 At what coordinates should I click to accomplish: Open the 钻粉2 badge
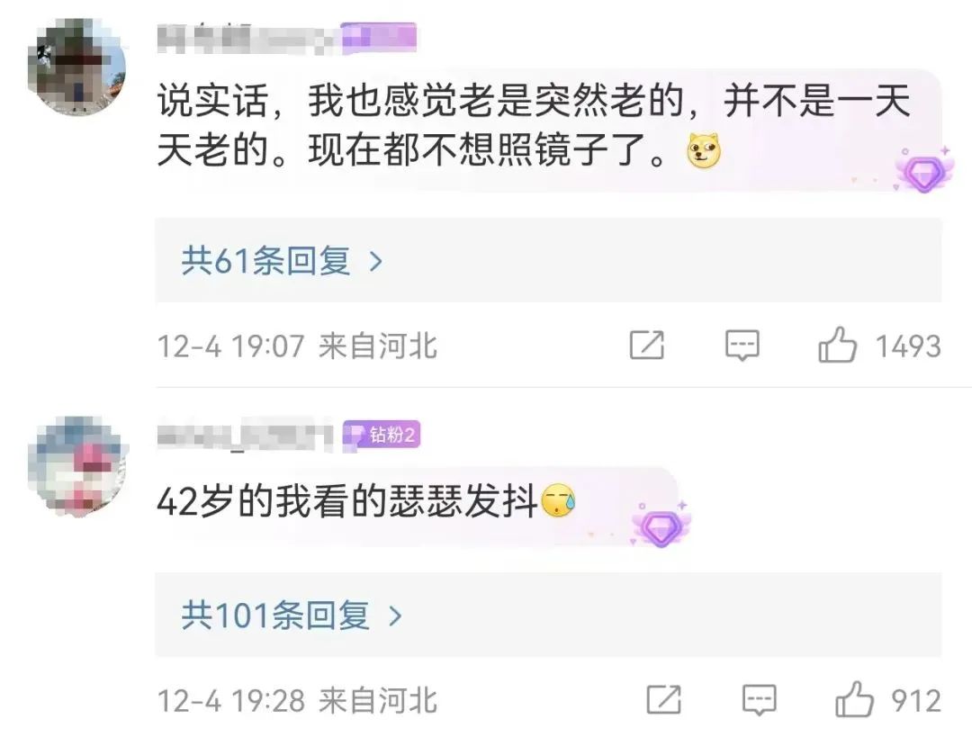pos(382,435)
